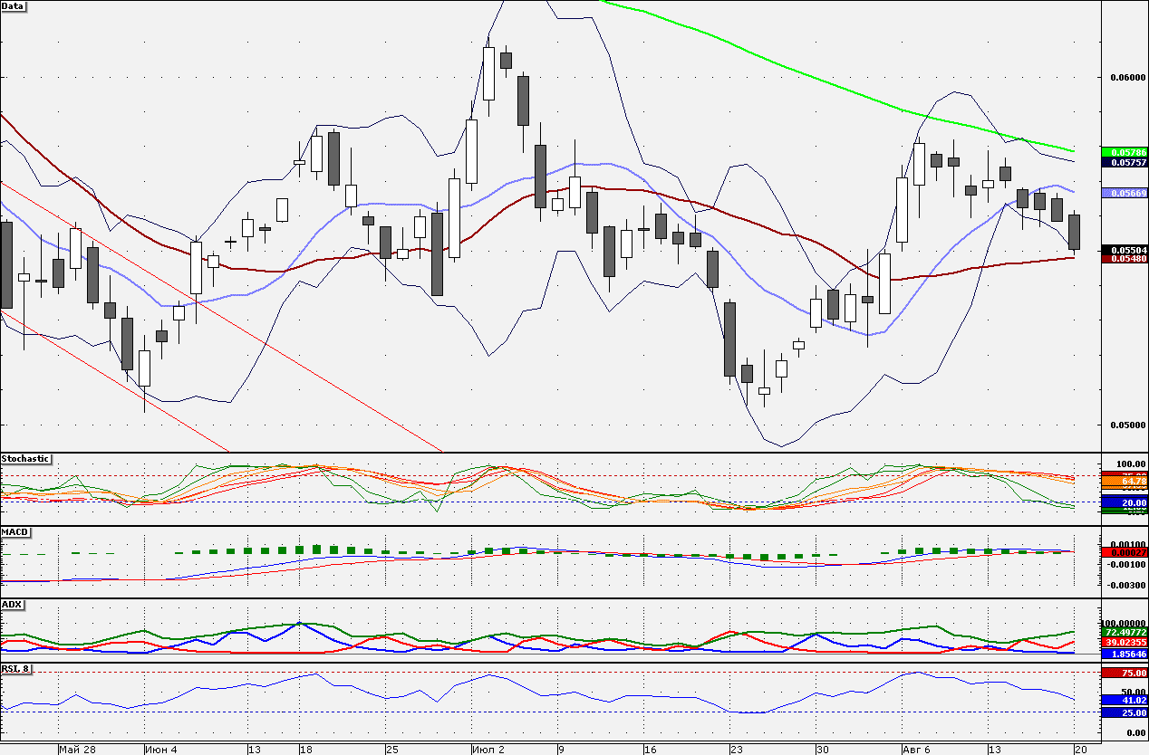Click the black 0.05504 last-price tag
The height and width of the screenshot is (755, 1149).
click(1125, 249)
